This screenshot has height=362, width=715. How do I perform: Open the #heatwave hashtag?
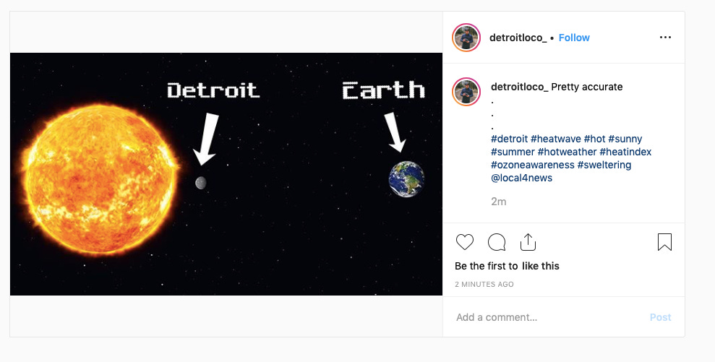tap(555, 139)
